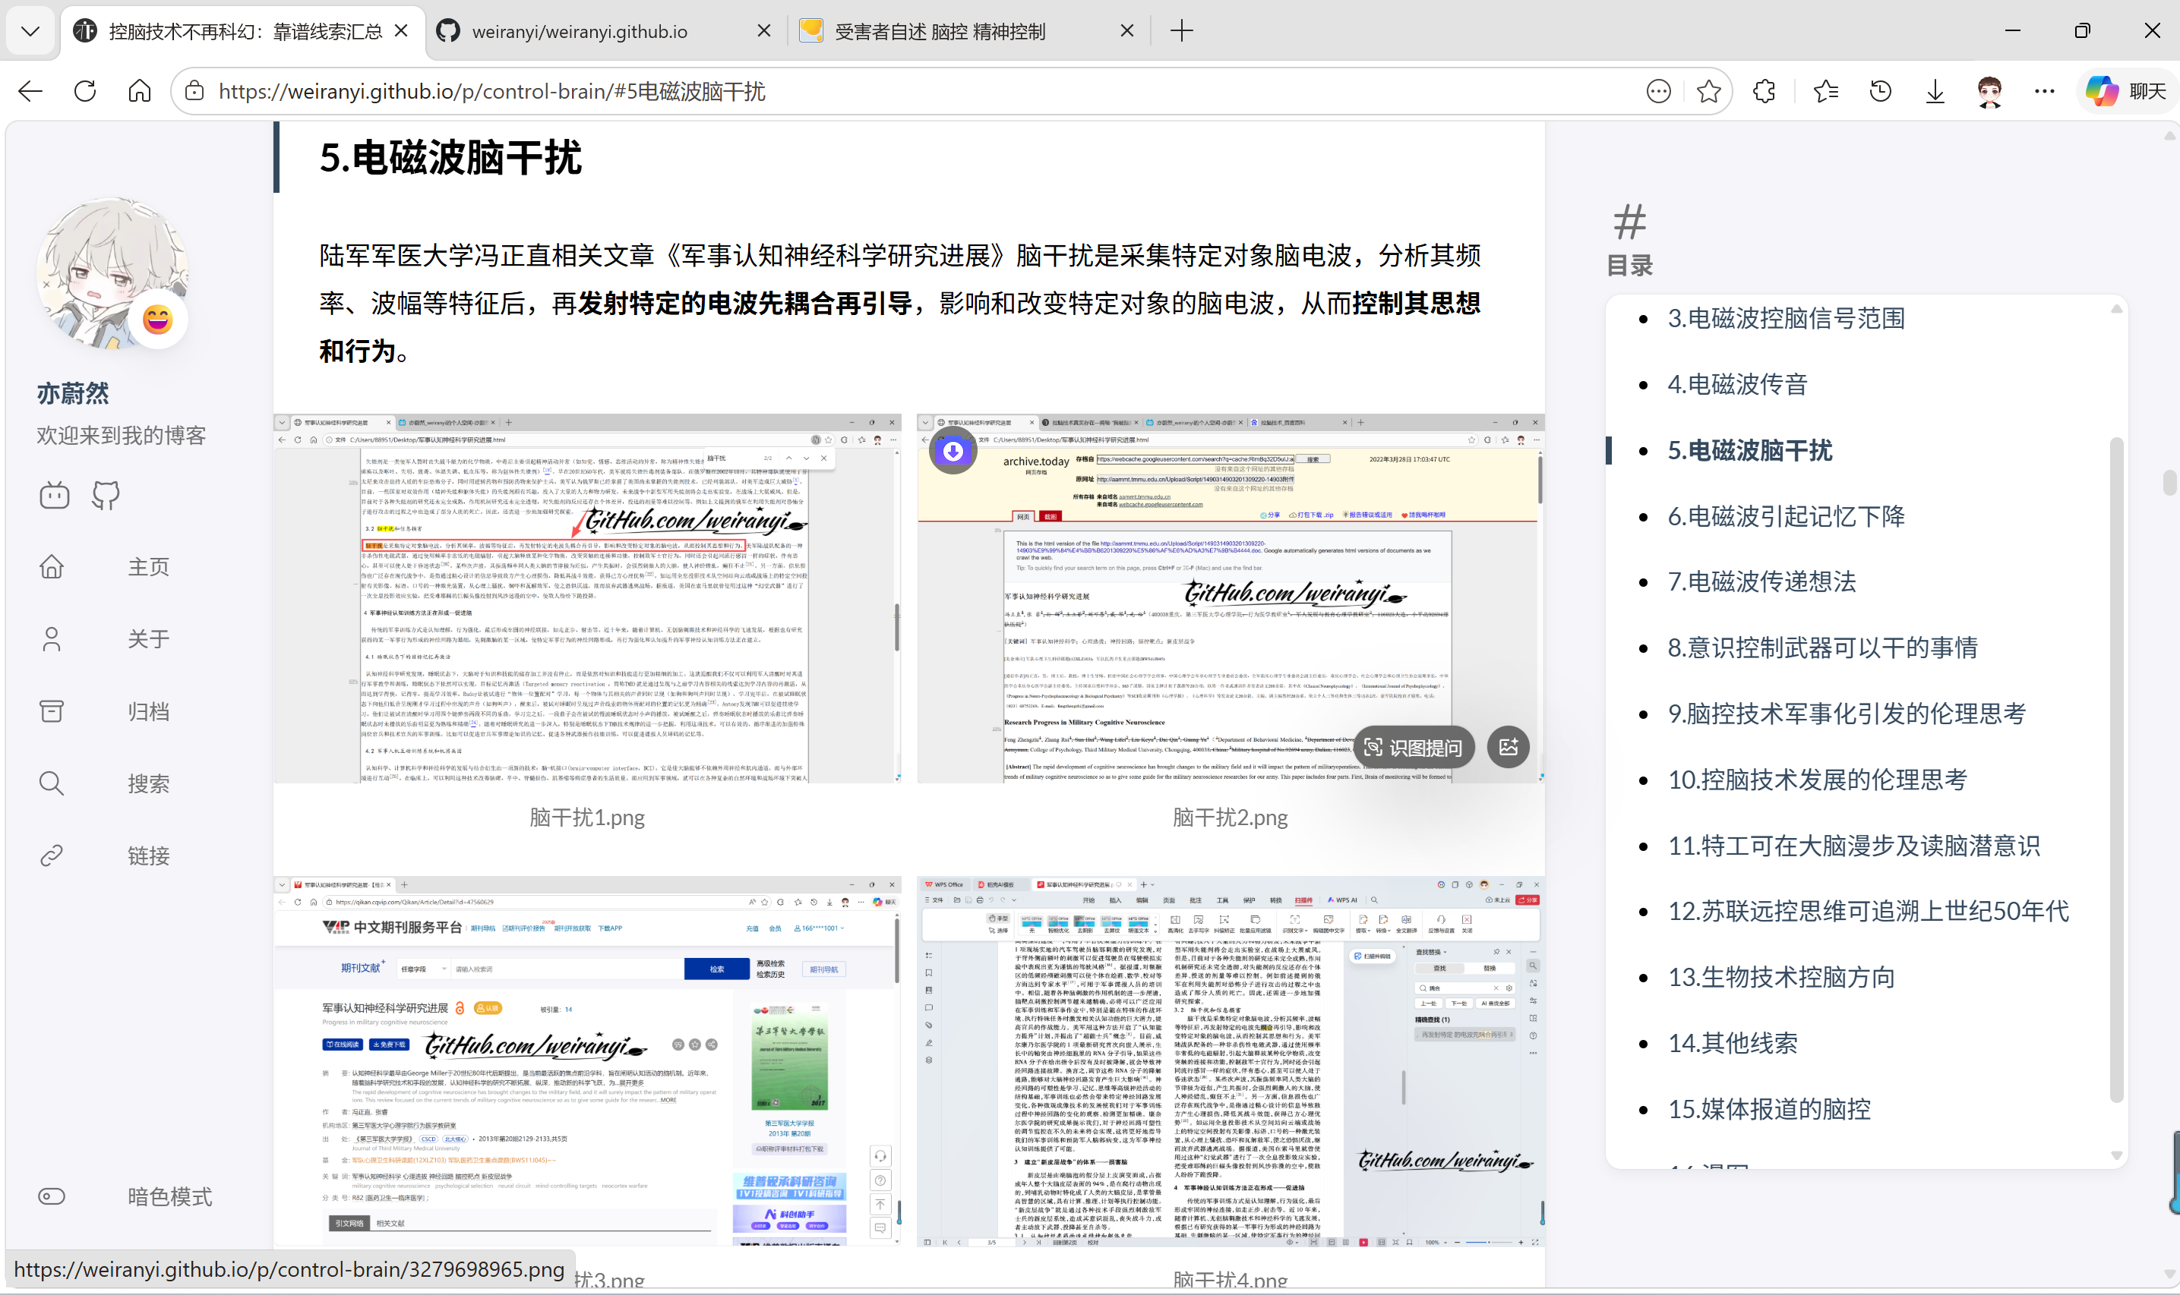2180x1295 pixels.
Task: Click the table of contents scrollbar thumb
Action: (x=2116, y=768)
